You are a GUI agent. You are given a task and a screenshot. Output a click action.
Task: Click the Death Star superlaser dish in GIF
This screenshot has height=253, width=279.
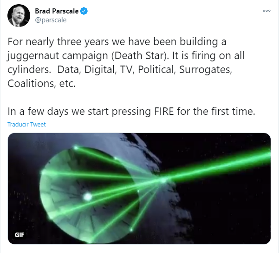tap(88, 191)
